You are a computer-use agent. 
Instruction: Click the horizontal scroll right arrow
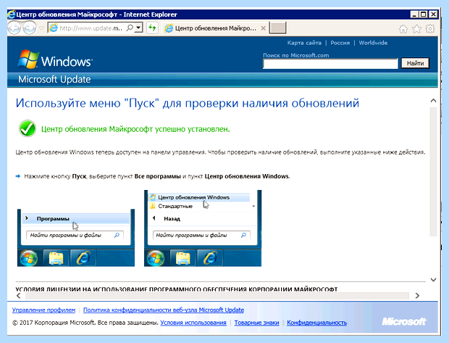[x=417, y=295]
